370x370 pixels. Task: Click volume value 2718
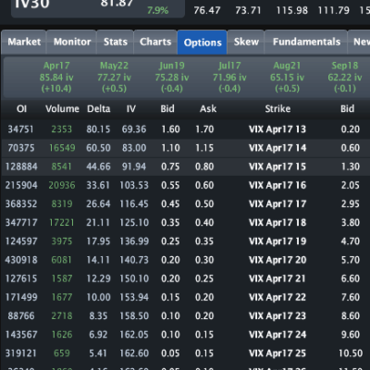pyautogui.click(x=62, y=316)
